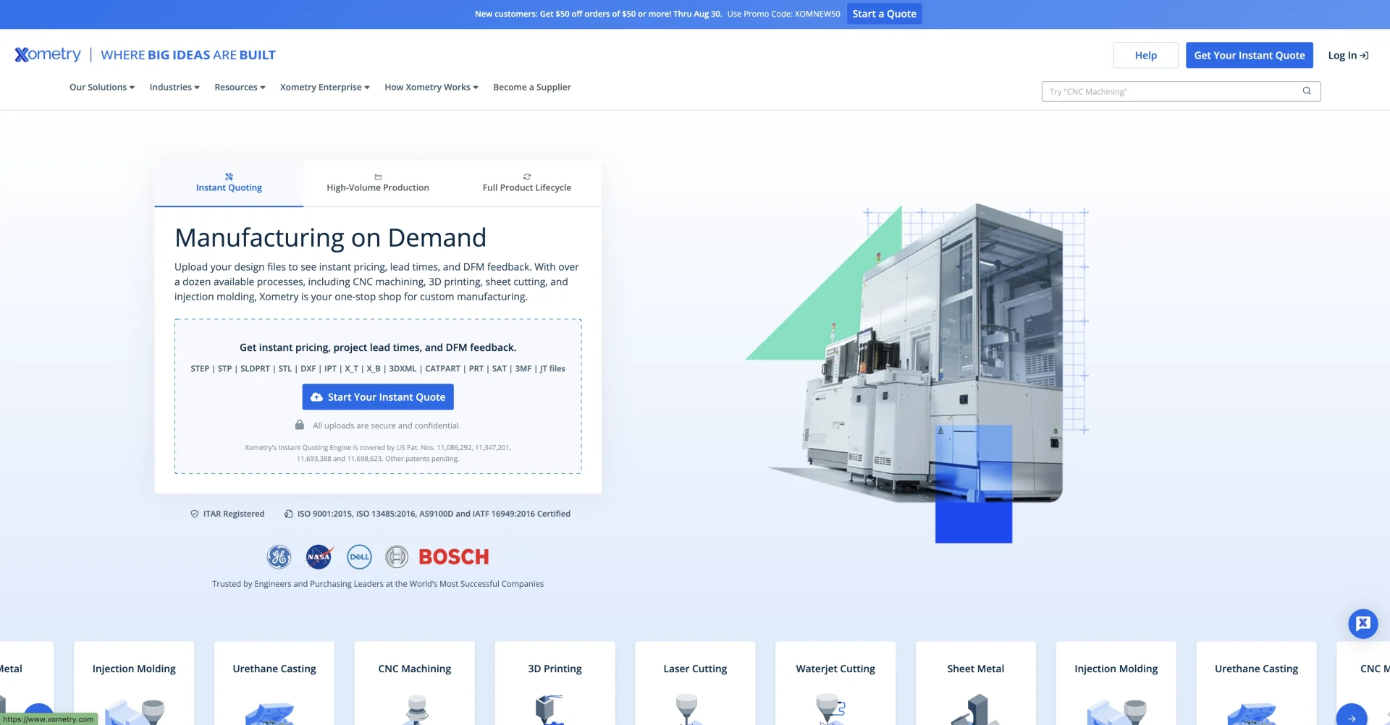Click the ITAR Registered shield icon

pos(194,514)
